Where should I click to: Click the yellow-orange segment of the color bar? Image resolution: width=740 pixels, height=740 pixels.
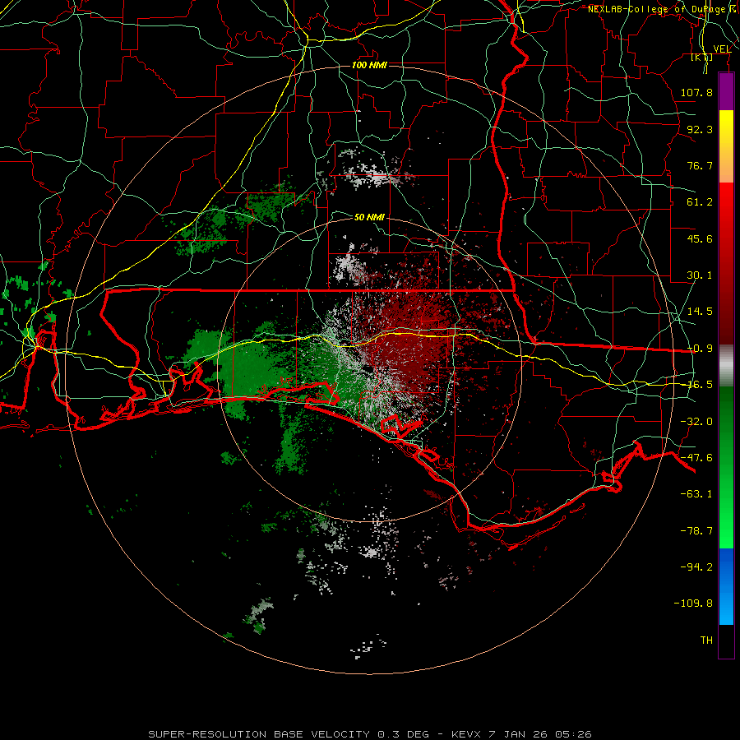pyautogui.click(x=726, y=146)
